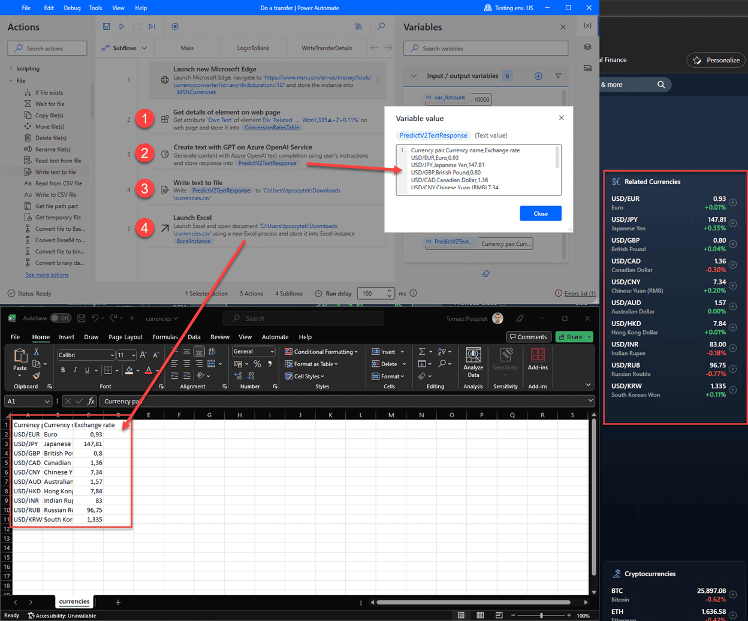Viewport: 748px width, 621px height.
Task: Click the Save flow icon in Power Automate
Action: (106, 27)
